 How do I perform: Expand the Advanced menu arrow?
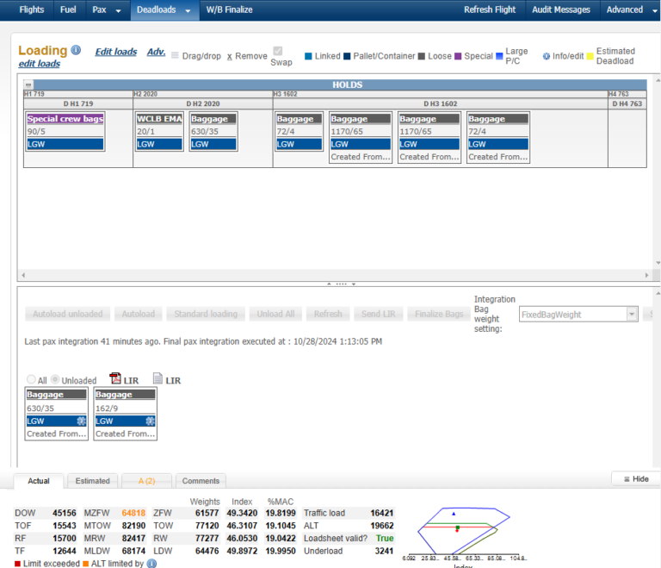pyautogui.click(x=655, y=10)
